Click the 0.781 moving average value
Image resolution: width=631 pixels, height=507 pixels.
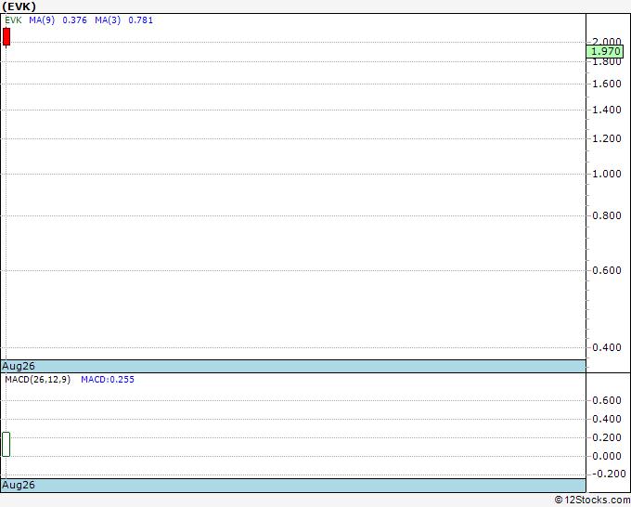(140, 20)
